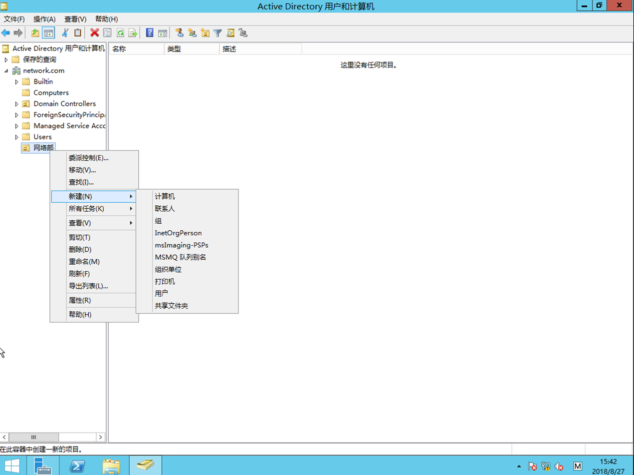The image size is (634, 475).
Task: Select the Computers tree item
Action: [51, 93]
